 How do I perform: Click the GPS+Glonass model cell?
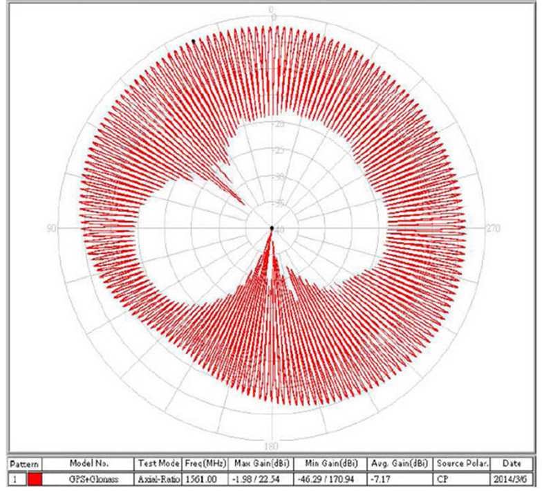pos(88,478)
